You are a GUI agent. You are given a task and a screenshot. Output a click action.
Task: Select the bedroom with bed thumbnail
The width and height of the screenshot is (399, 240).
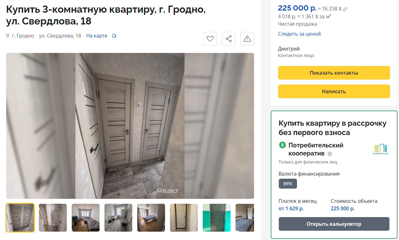pos(151,218)
